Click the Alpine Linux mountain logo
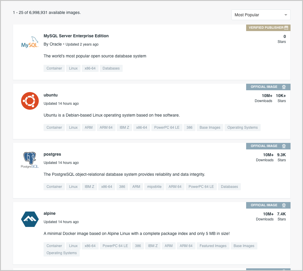This screenshot has width=303, height=271. click(x=30, y=219)
